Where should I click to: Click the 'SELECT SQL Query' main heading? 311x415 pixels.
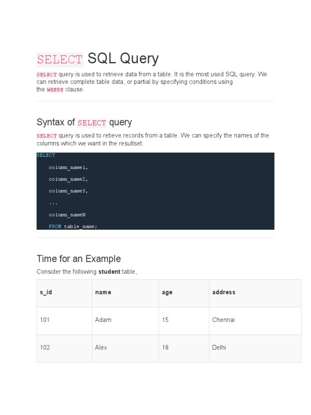pos(98,59)
